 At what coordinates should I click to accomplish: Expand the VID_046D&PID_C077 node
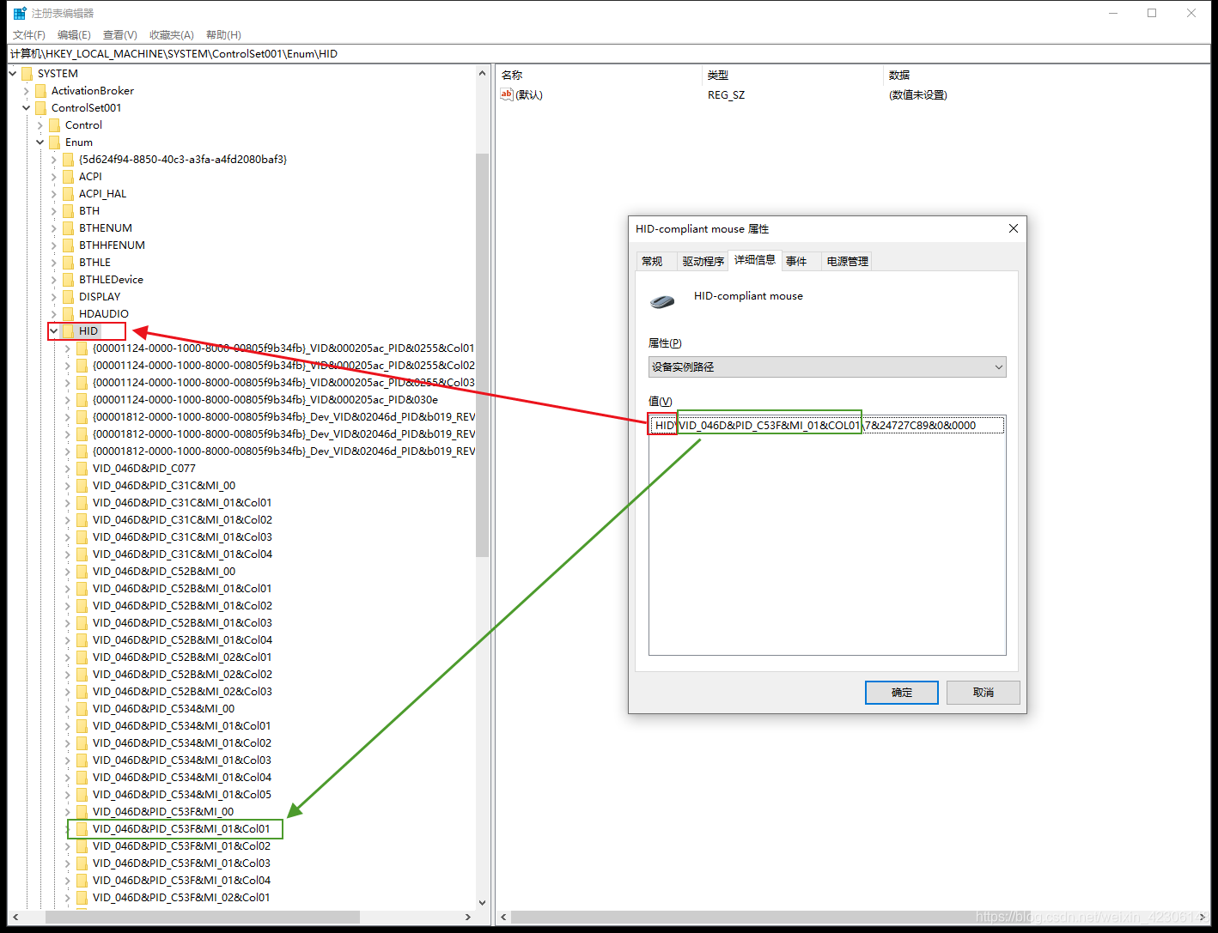click(67, 469)
